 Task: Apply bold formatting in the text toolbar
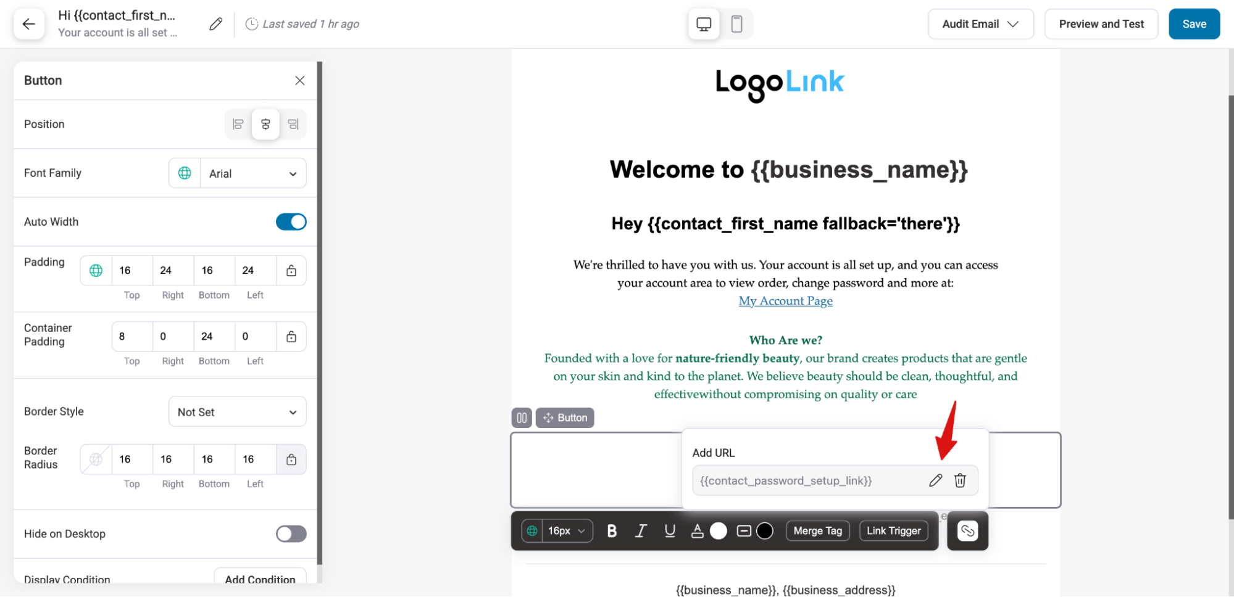[612, 530]
